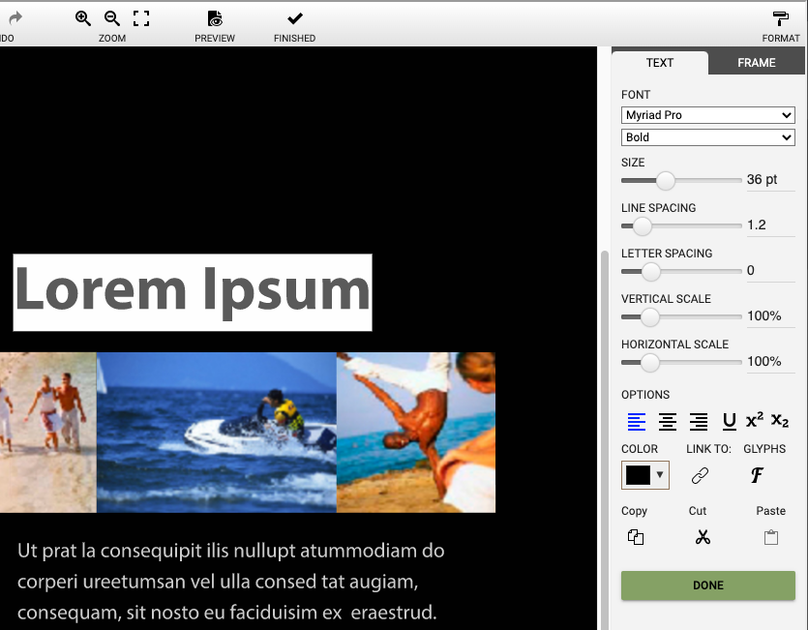Image resolution: width=808 pixels, height=630 pixels.
Task: Open the Glyphs panel icon
Action: click(757, 475)
